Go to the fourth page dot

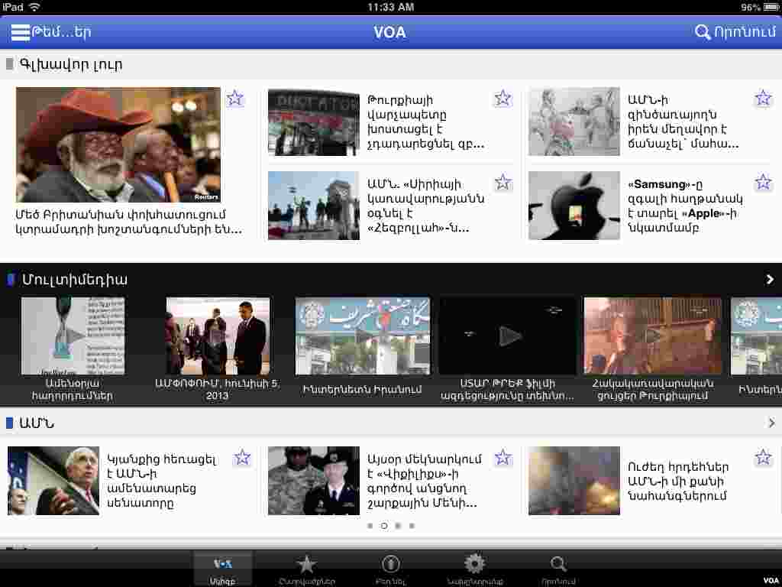click(x=412, y=526)
